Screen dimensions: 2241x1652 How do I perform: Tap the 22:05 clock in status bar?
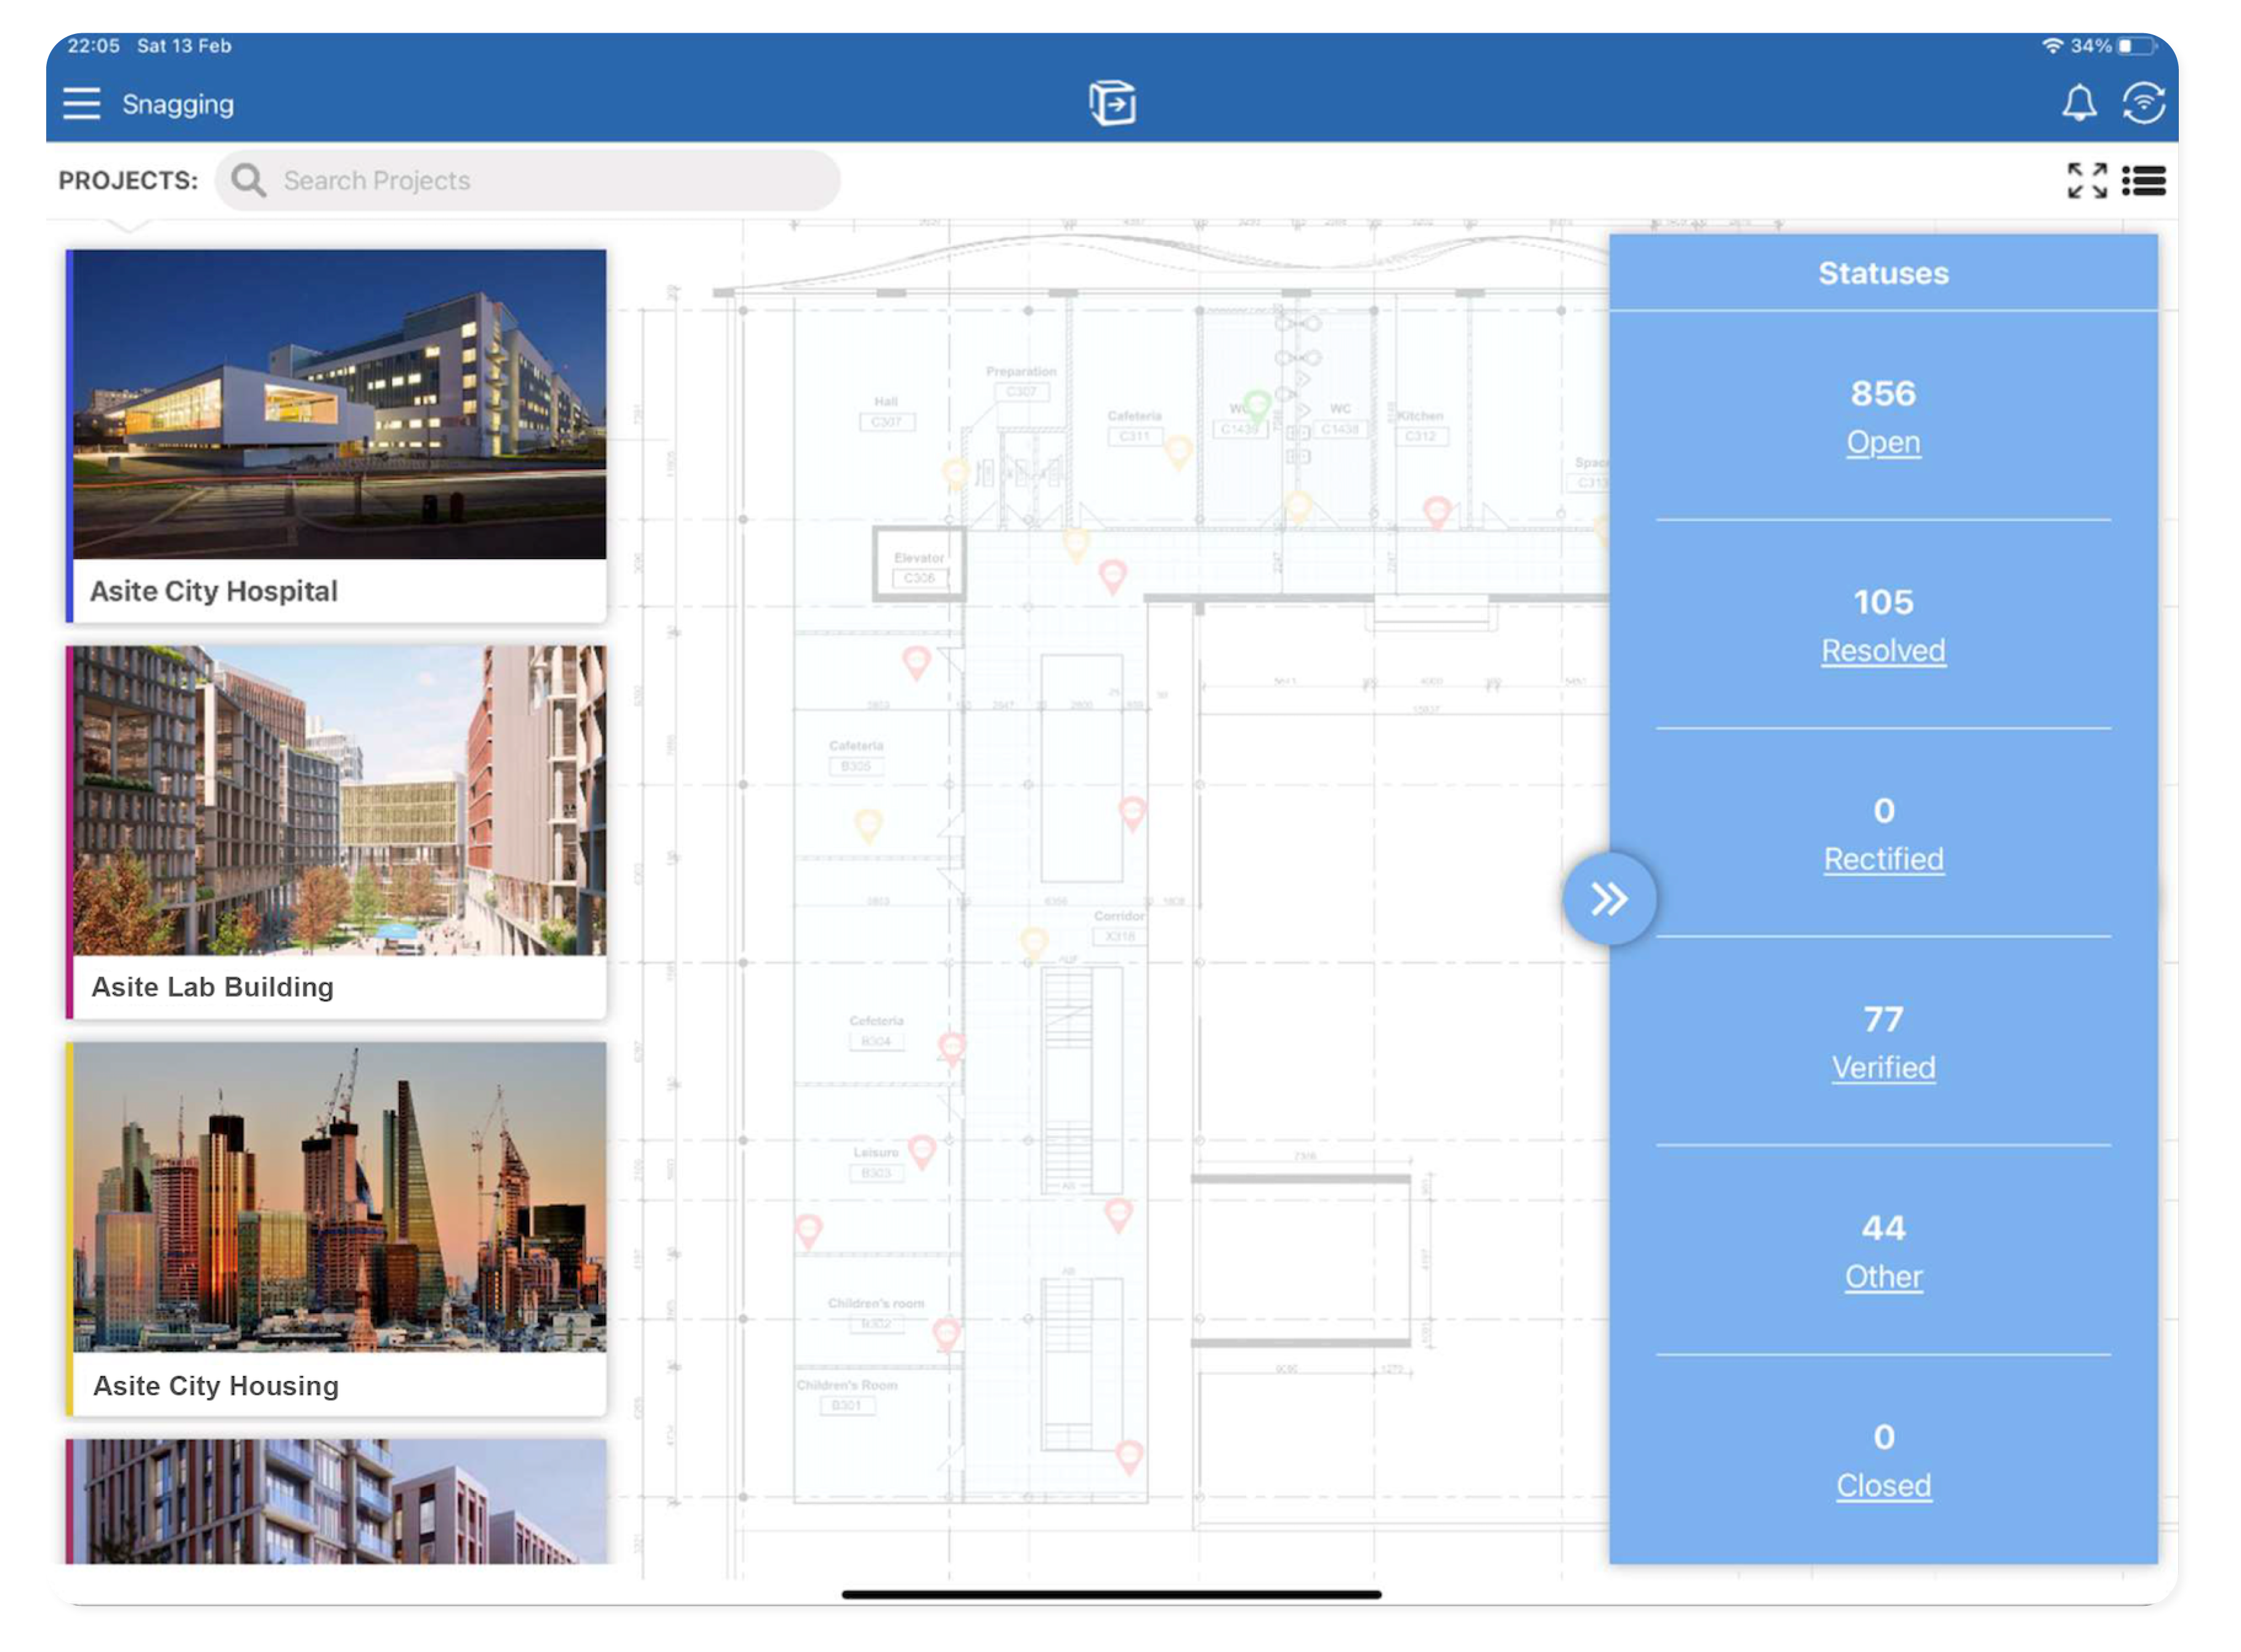point(94,46)
